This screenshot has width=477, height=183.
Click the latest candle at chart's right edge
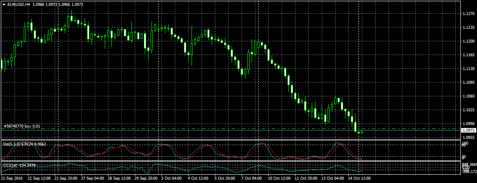click(x=362, y=131)
